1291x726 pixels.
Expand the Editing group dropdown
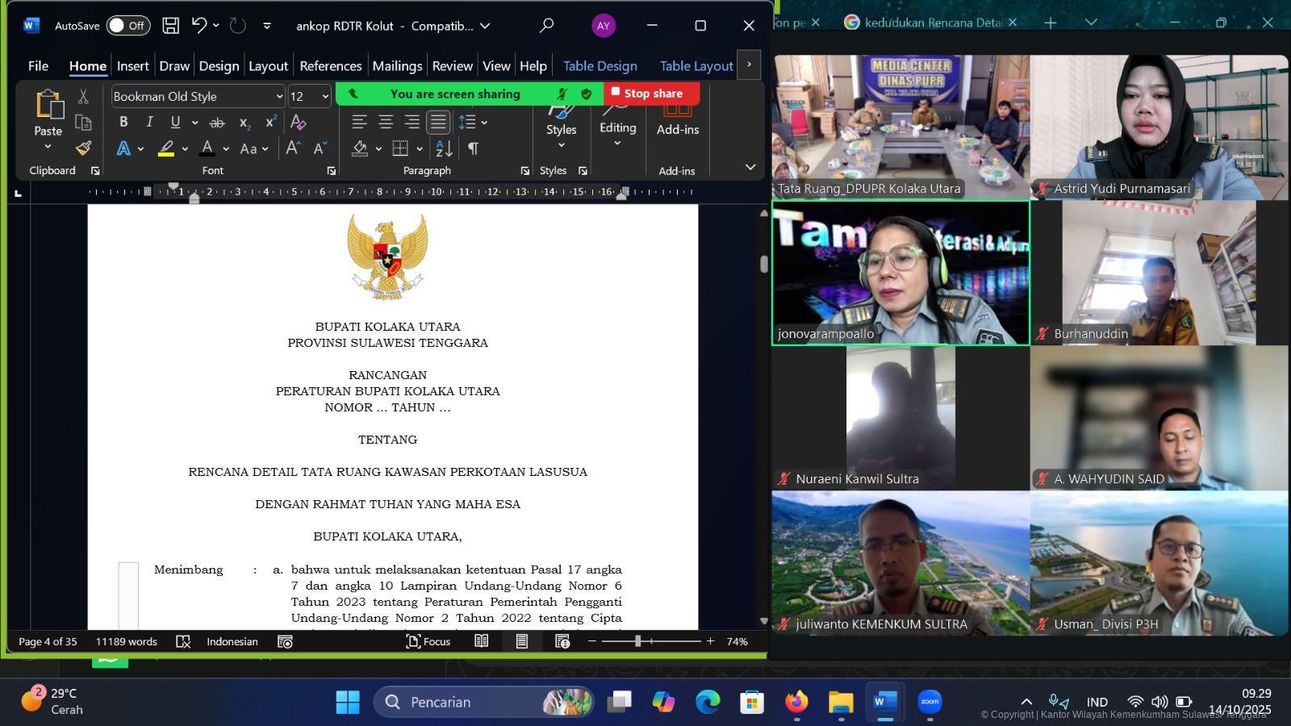click(x=617, y=129)
